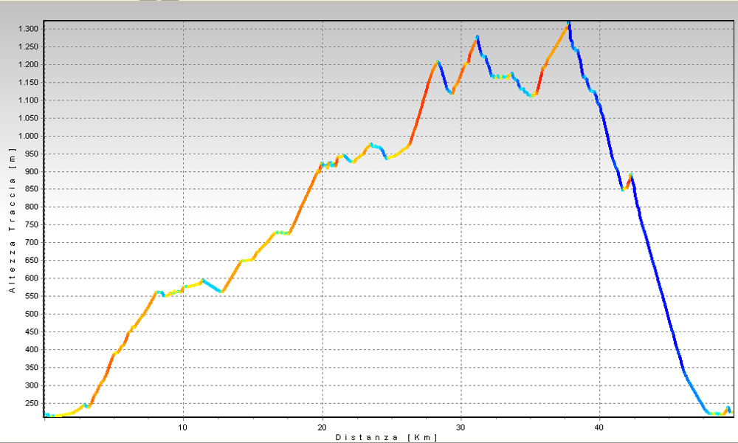738x443 pixels.
Task: Click the small bump near 42 km on descent
Action: point(630,176)
